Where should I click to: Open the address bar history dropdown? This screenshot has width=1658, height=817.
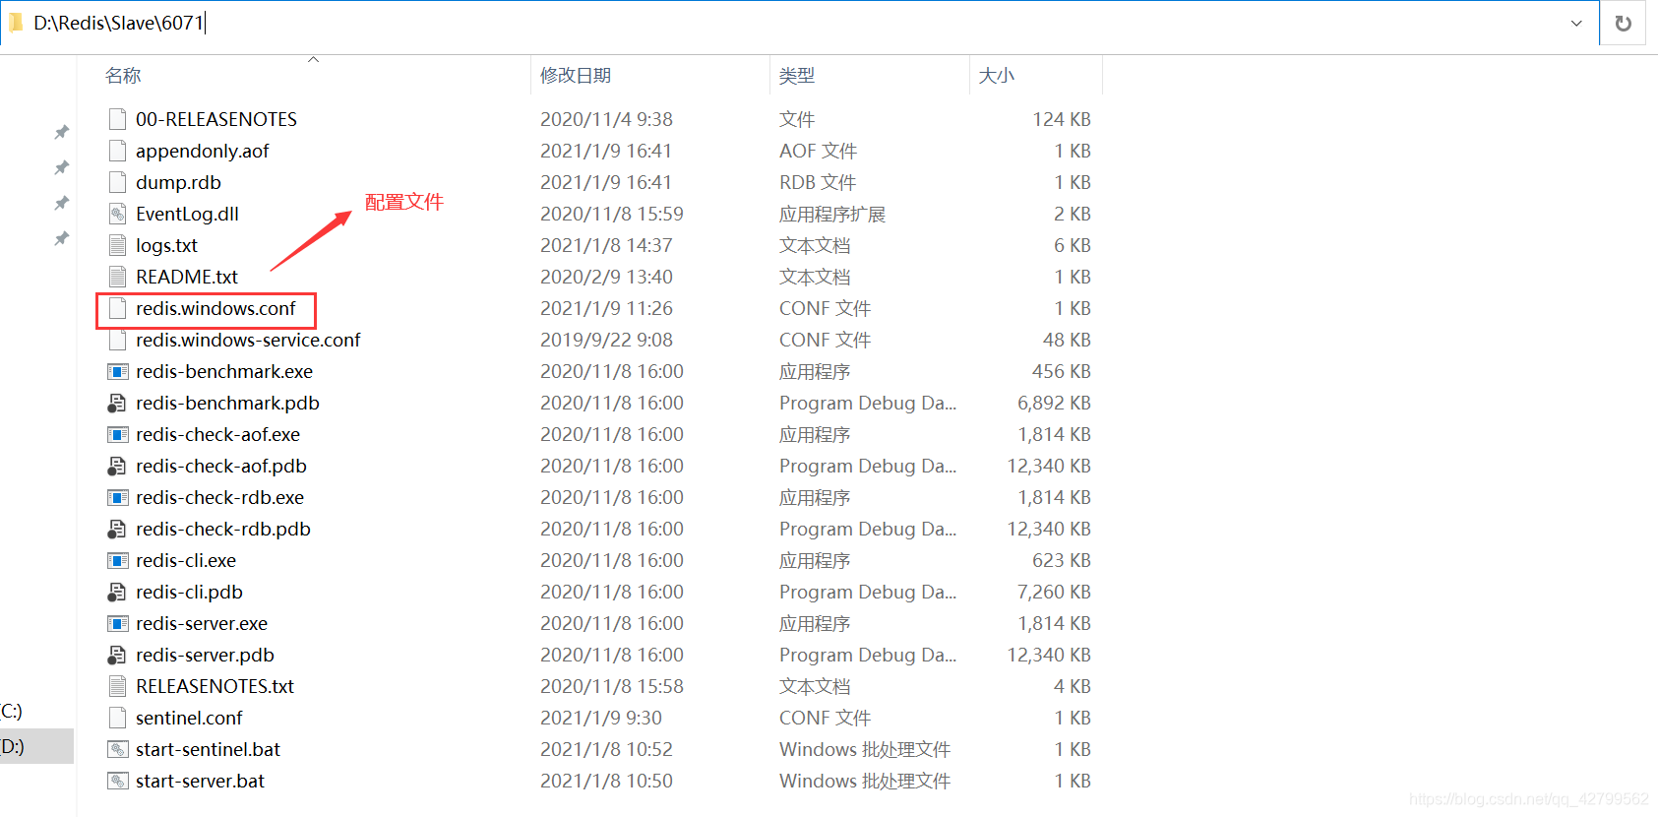1576,23
